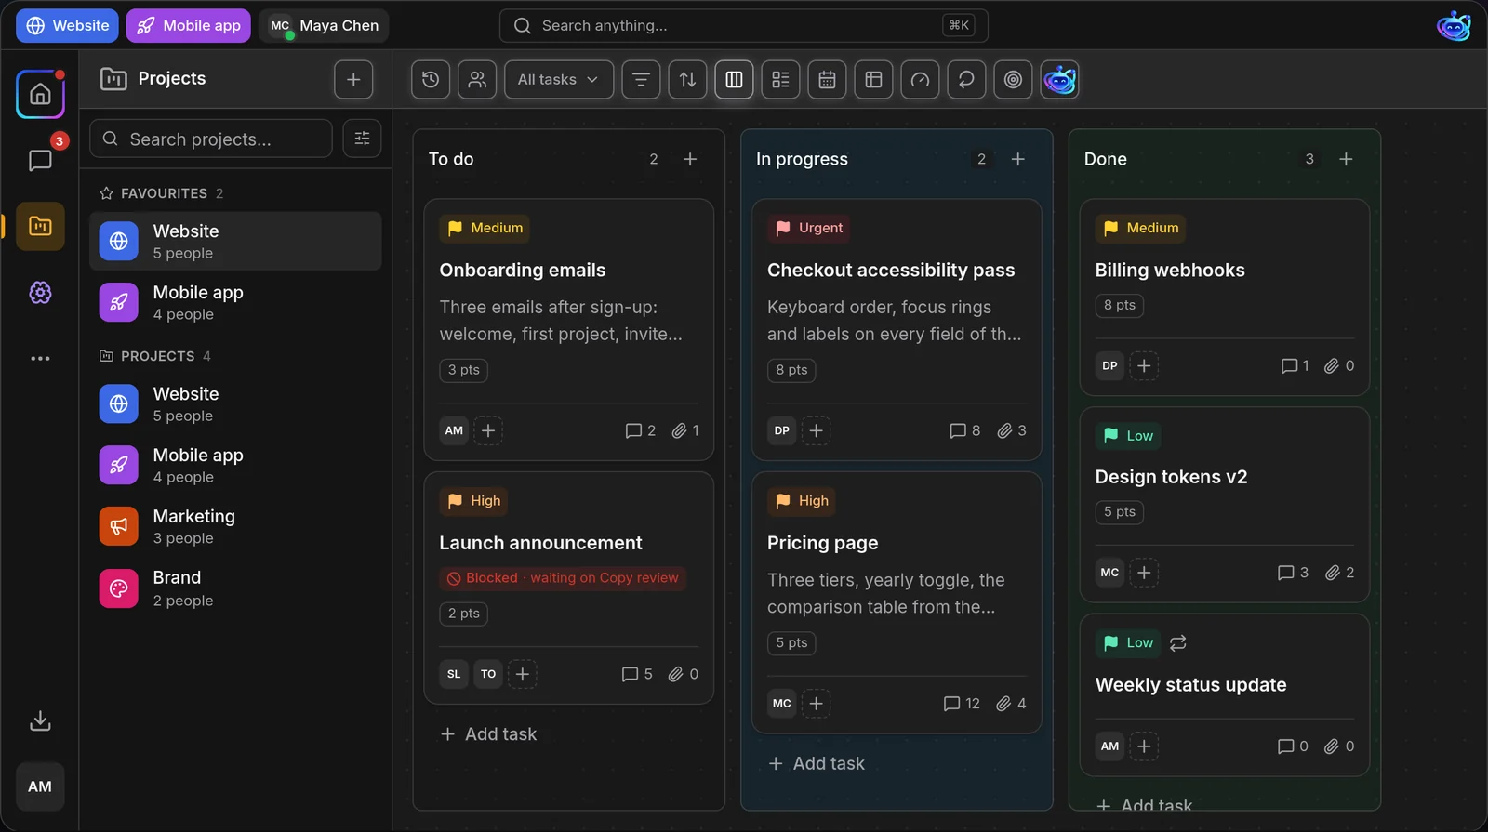Open the history clock toolbar icon
Viewport: 1488px width, 832px height.
coord(431,80)
